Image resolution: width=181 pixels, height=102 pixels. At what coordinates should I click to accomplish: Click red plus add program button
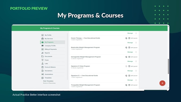point(162,83)
